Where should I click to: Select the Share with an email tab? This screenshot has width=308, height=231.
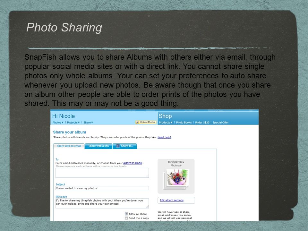coord(69,146)
